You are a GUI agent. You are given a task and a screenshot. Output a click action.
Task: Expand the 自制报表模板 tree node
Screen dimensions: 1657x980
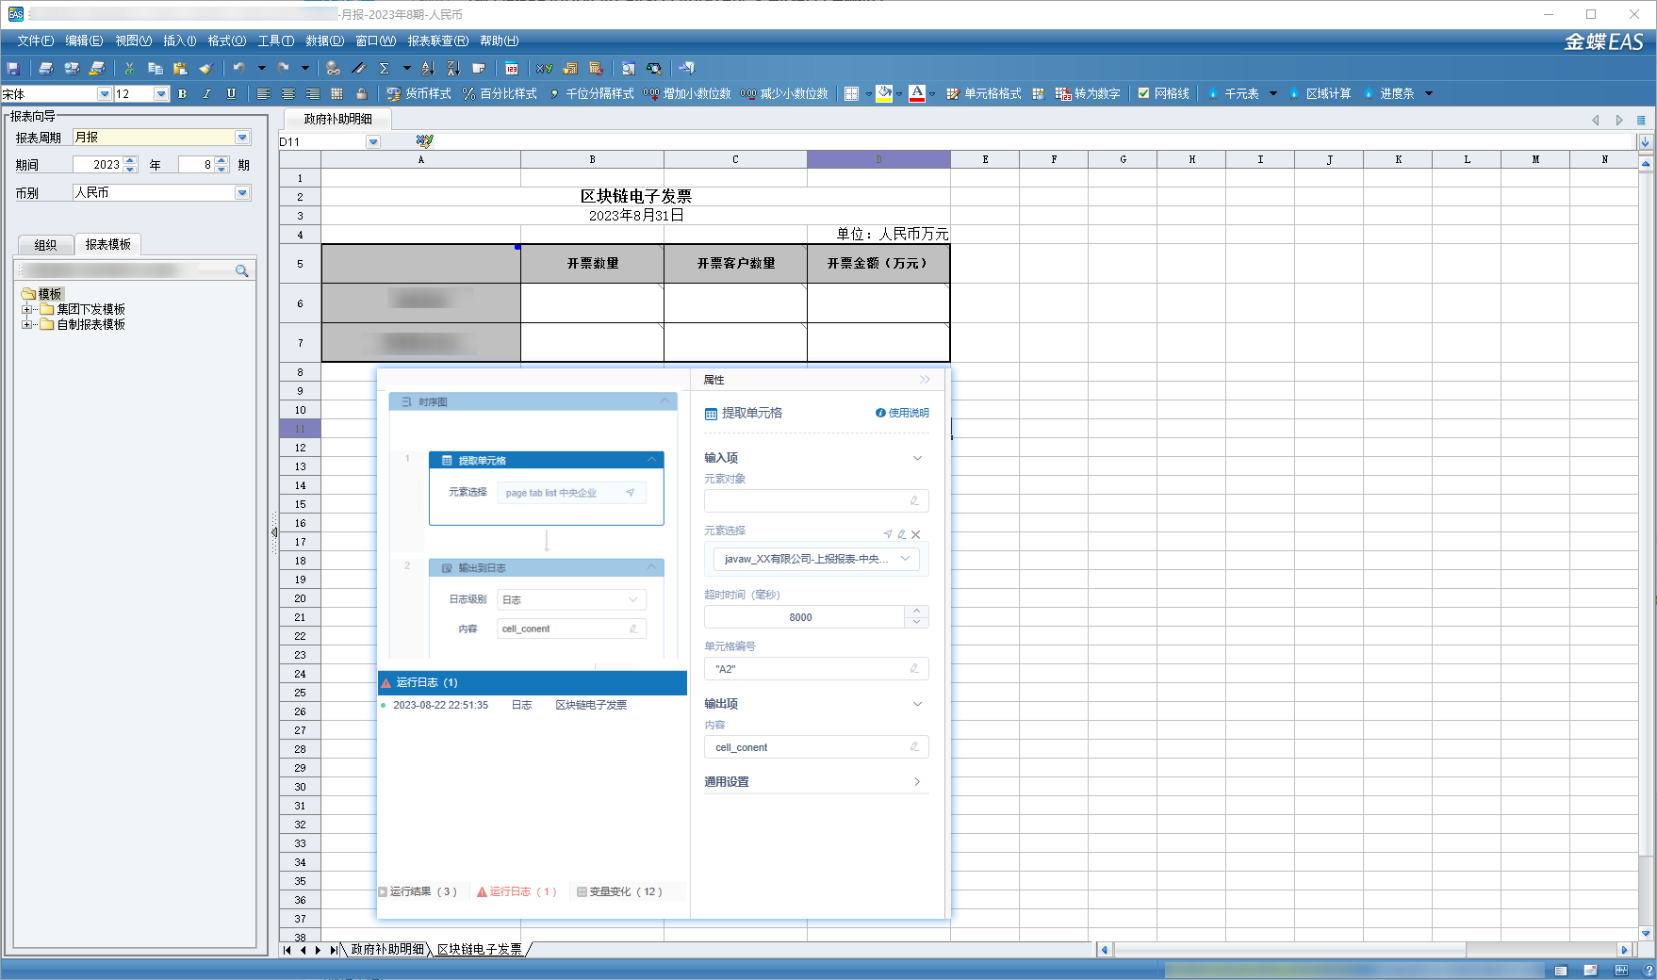[x=26, y=324]
